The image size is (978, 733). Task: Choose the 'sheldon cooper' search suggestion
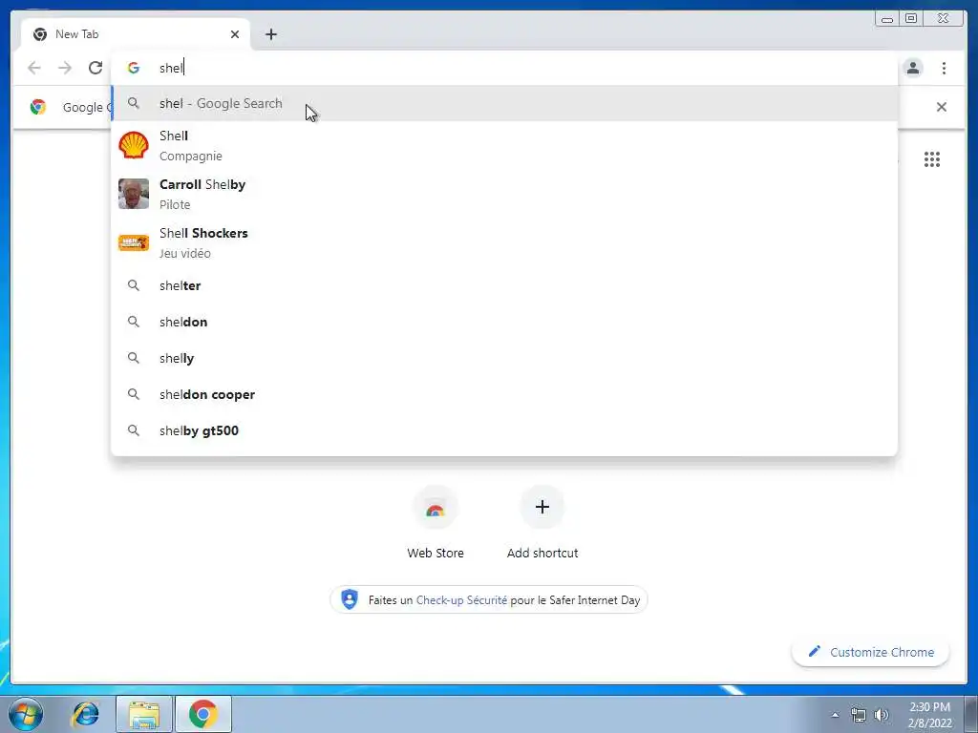(504, 394)
